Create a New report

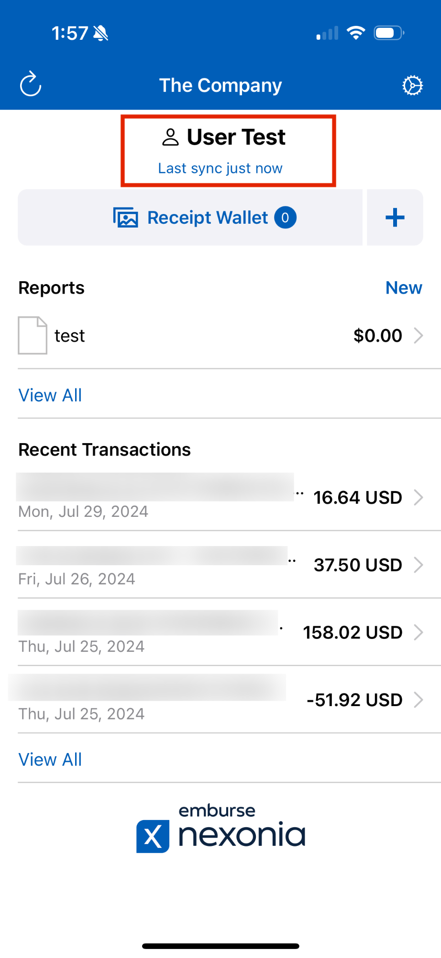(x=404, y=288)
